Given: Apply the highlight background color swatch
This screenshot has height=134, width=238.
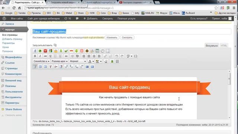Looking at the screenshot, I should [97, 61].
